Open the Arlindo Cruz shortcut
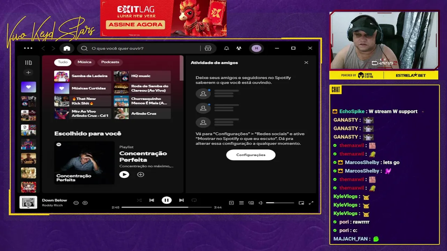447x251 pixels. 142,113
